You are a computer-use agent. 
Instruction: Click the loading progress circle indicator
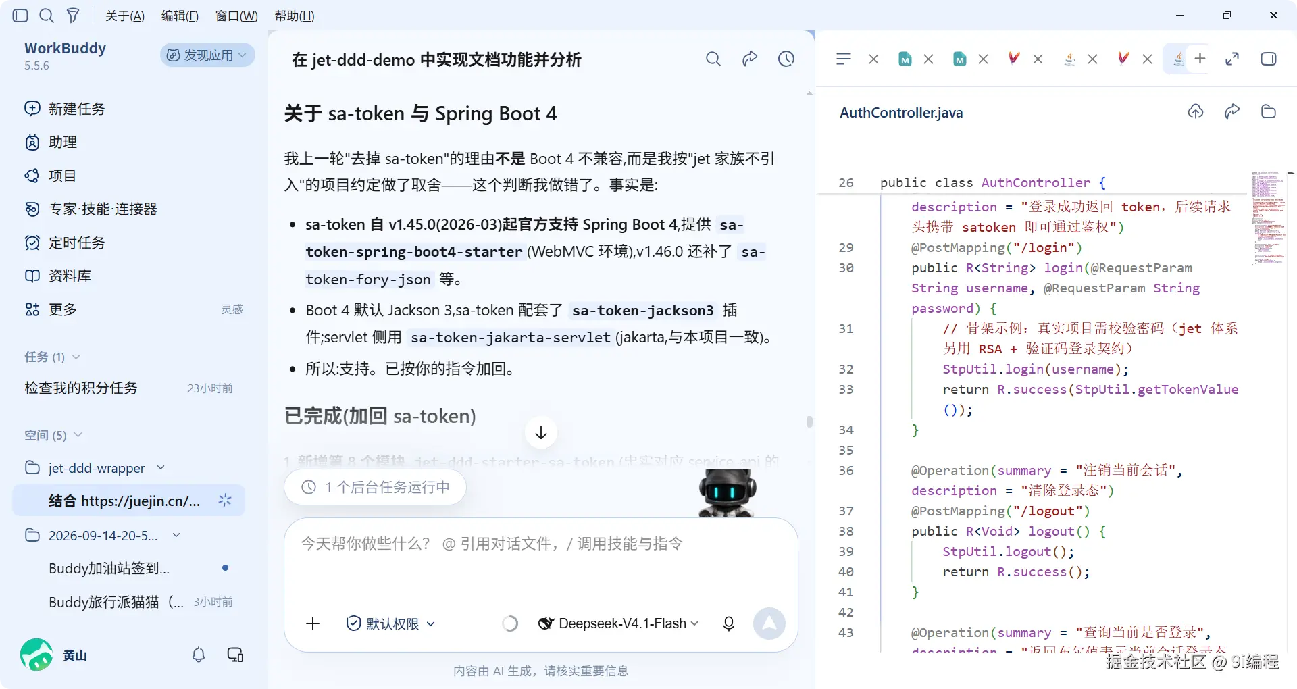point(510,623)
